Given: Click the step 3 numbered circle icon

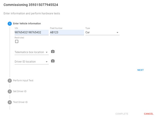Looking at the screenshot, I should pos(10,91).
